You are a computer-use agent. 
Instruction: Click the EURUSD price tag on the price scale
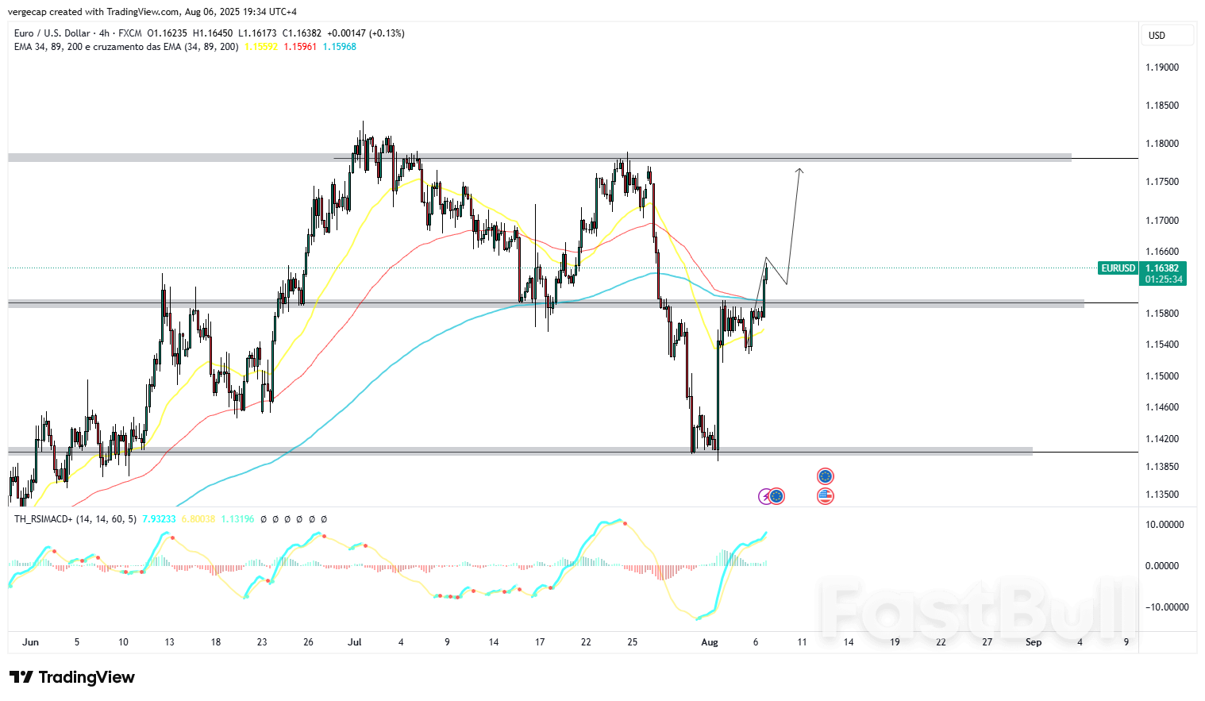point(1118,269)
